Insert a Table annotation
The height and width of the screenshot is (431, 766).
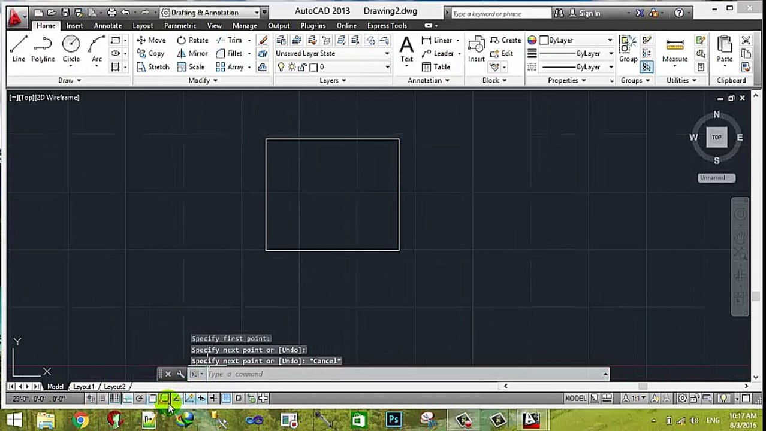tap(436, 67)
